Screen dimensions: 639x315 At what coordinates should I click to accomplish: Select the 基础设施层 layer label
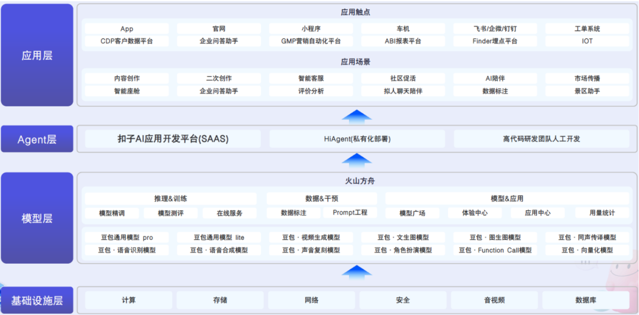pyautogui.click(x=37, y=301)
